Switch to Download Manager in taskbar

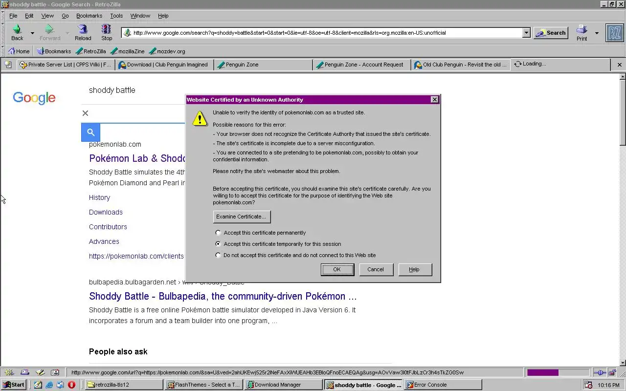284,385
